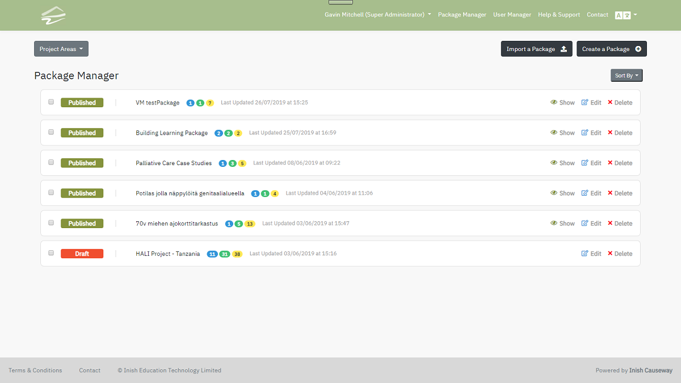Click 'Last Updated 26/07/2019 at 15:25' text
The width and height of the screenshot is (681, 383).
point(264,103)
